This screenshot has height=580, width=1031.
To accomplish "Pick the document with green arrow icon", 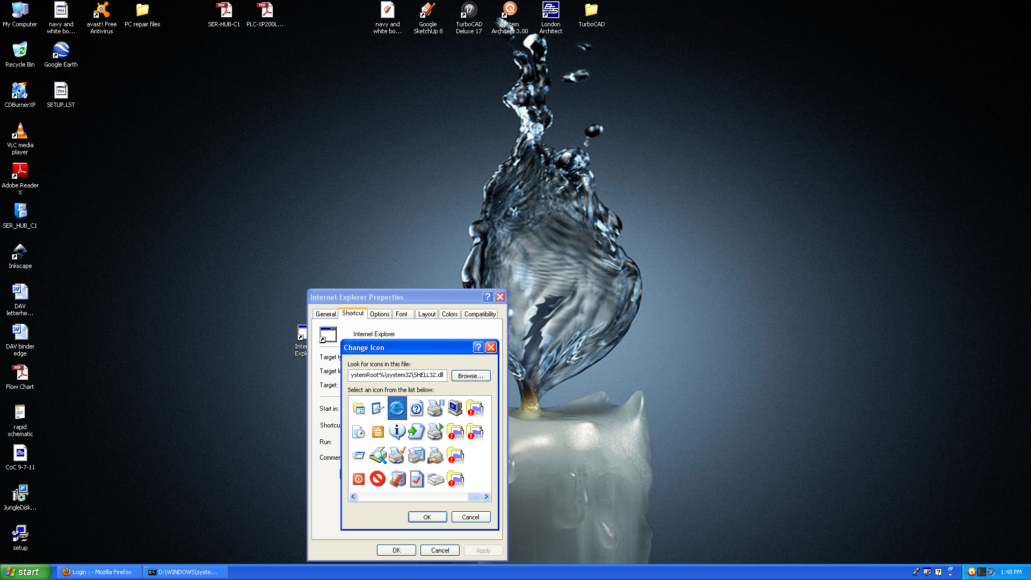I will (x=416, y=432).
